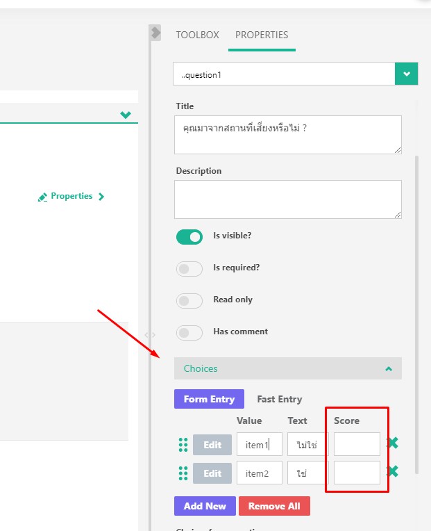Switch to the TOOLBOX tab

click(197, 35)
